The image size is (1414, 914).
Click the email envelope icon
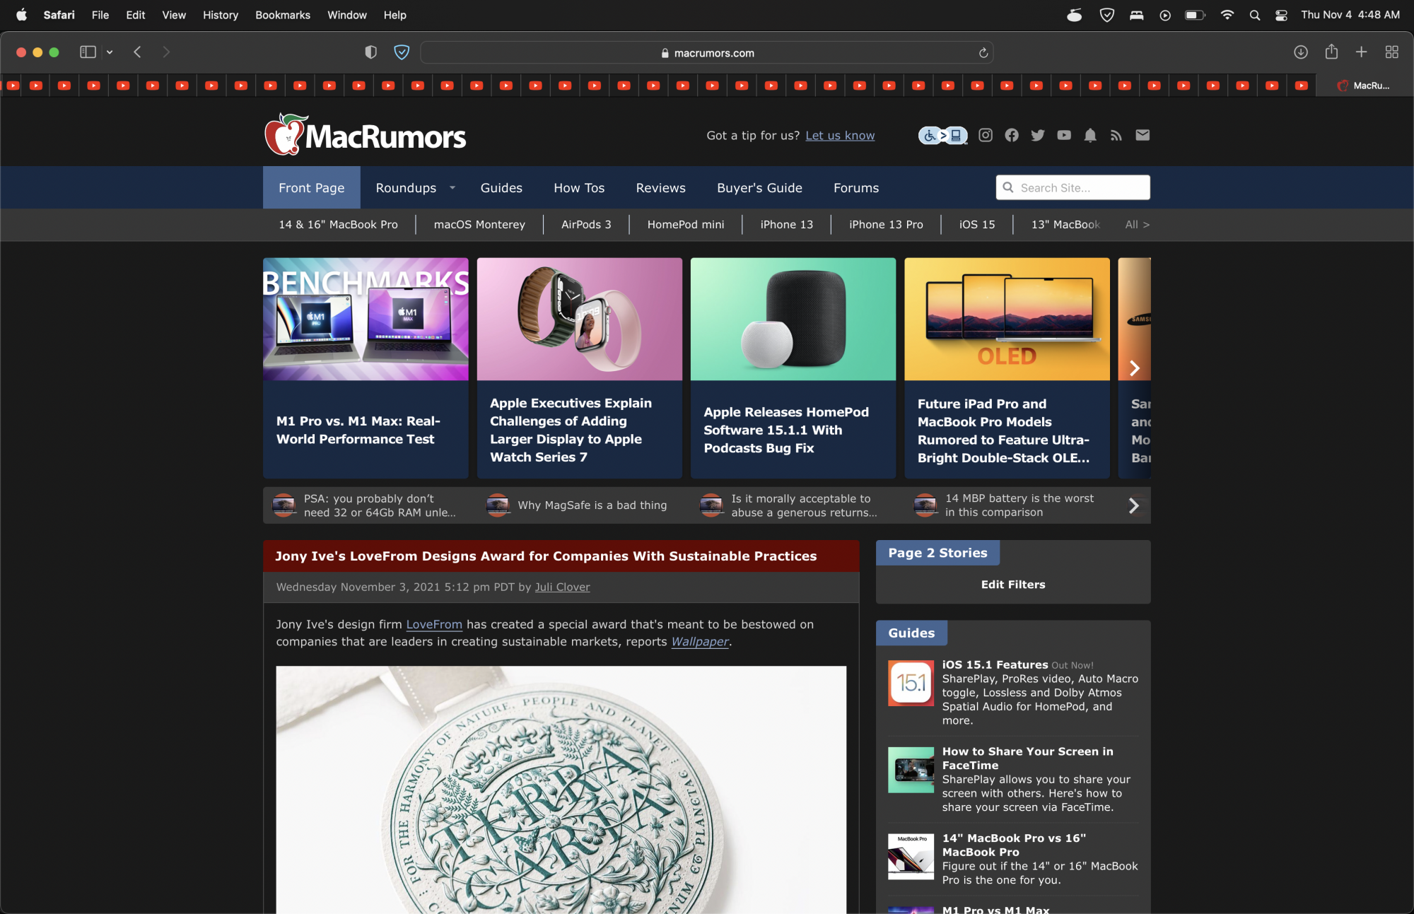click(x=1143, y=135)
